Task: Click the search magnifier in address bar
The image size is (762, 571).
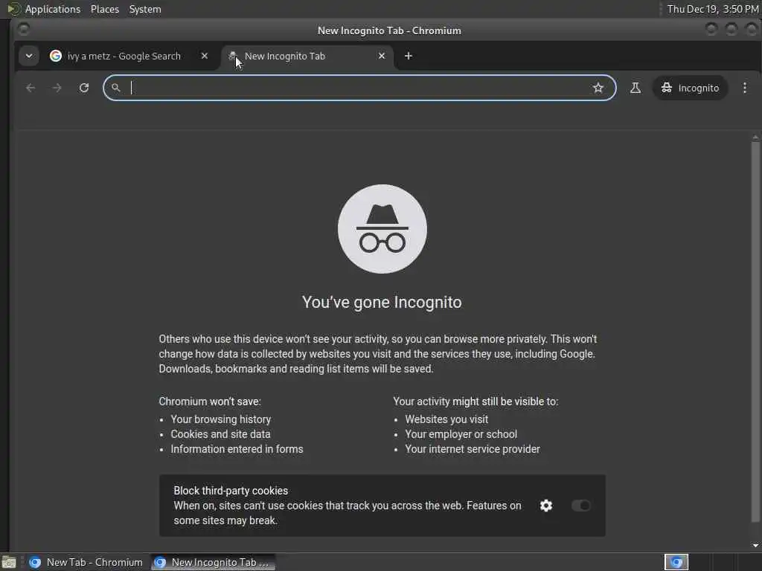Action: tap(115, 88)
